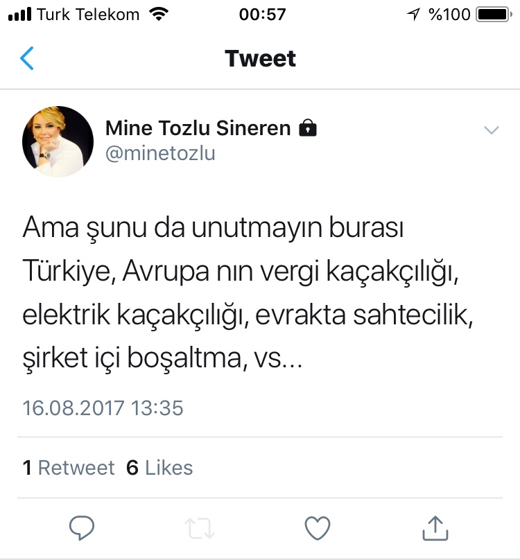Tap the retweet arrows icon
Viewport: 520px width, 560px height.
(x=200, y=528)
